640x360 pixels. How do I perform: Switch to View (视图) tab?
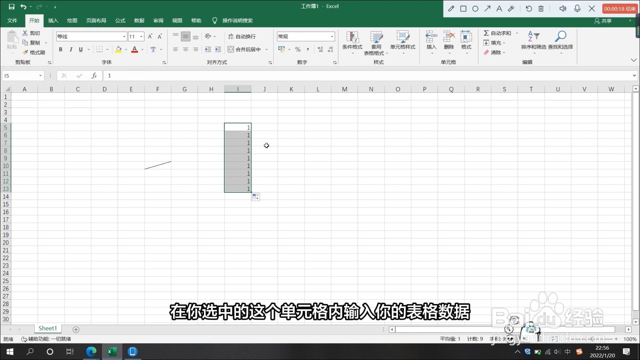click(x=177, y=20)
